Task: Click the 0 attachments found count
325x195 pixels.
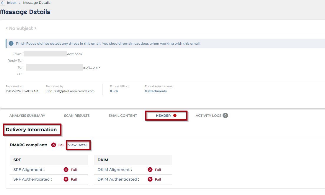Action: coord(156,91)
